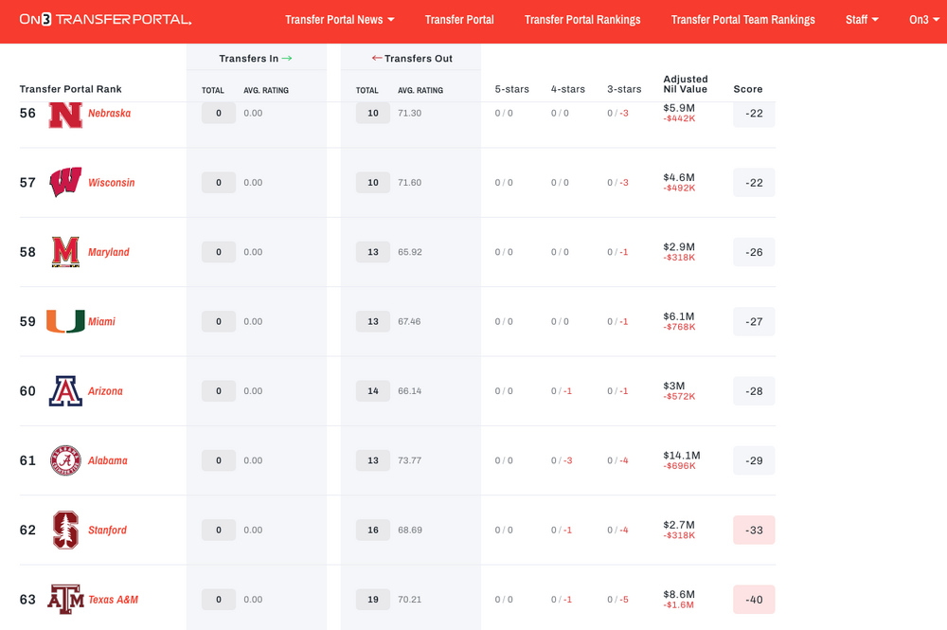Click the On3 Transfer Portal logo
Image resolution: width=947 pixels, height=630 pixels.
pos(105,19)
